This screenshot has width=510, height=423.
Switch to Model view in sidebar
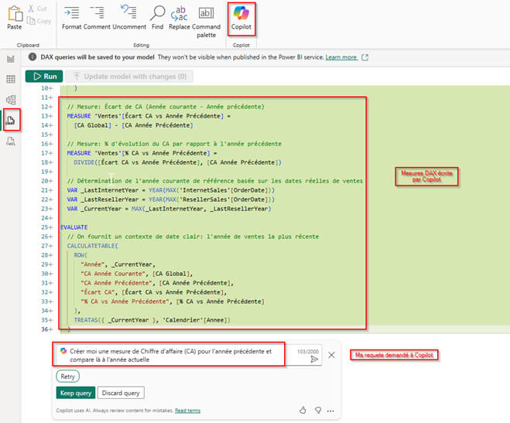click(x=11, y=99)
